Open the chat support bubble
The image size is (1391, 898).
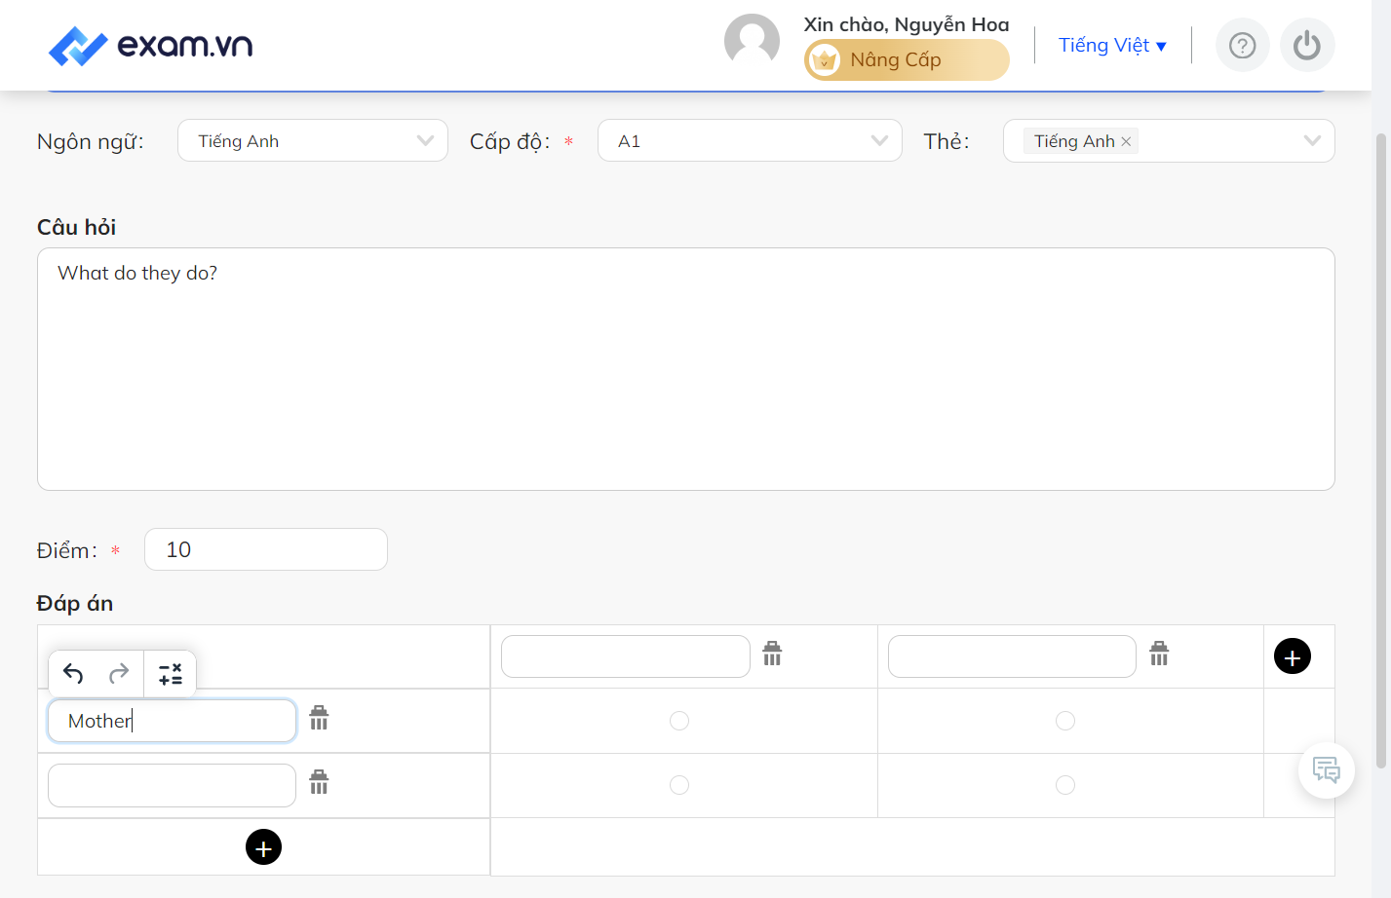tap(1327, 770)
